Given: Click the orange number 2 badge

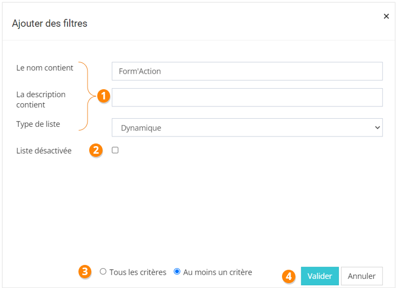Looking at the screenshot, I should (96, 150).
